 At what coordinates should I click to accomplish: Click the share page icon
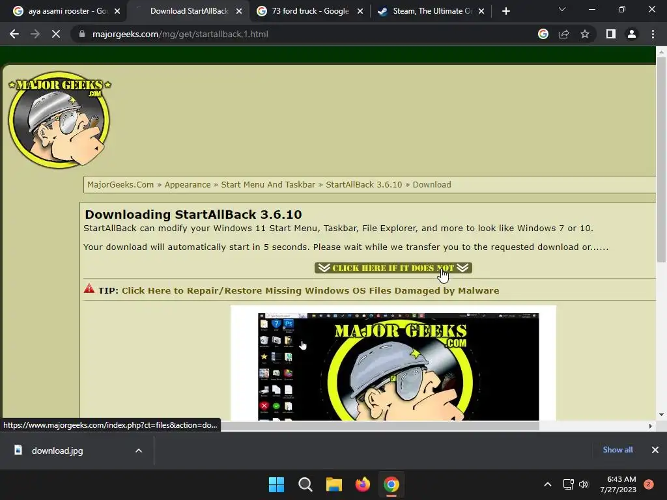pyautogui.click(x=564, y=34)
